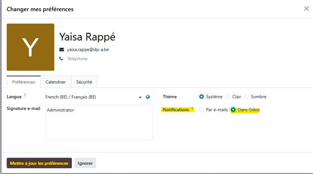
Task: Click the Yaisa Rappé avatar image
Action: click(30, 47)
